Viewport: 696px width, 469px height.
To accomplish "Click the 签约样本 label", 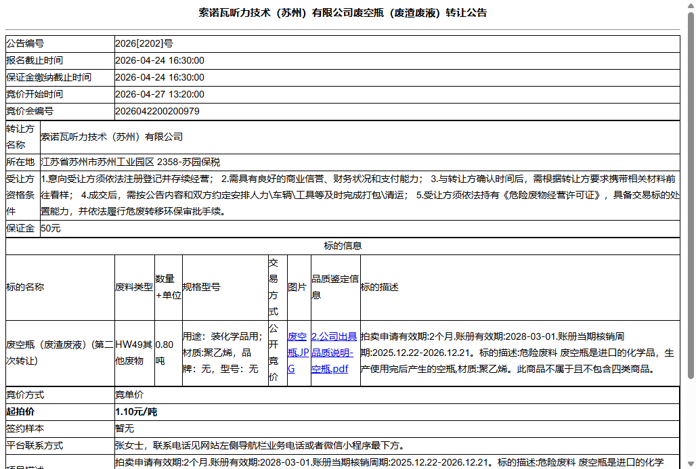I will [25, 428].
